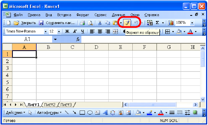This screenshot has width=208, height=125.
Task: Open the Справка menu
Action: pyautogui.click(x=151, y=15)
